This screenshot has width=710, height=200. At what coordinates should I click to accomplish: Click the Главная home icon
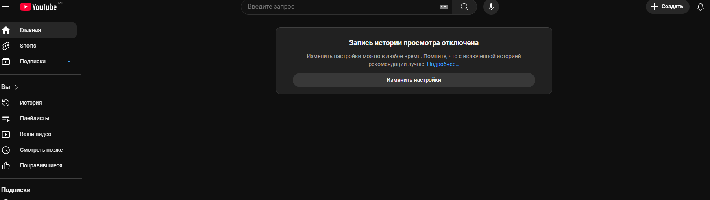coord(6,30)
